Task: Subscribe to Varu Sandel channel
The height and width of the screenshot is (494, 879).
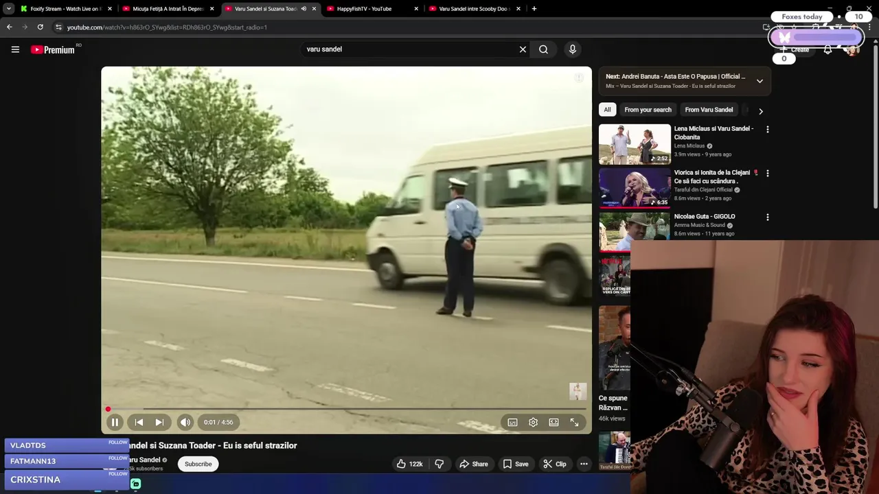Action: coord(198,464)
